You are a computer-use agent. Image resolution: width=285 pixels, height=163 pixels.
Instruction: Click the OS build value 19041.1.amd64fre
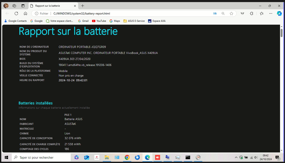coord(85,65)
